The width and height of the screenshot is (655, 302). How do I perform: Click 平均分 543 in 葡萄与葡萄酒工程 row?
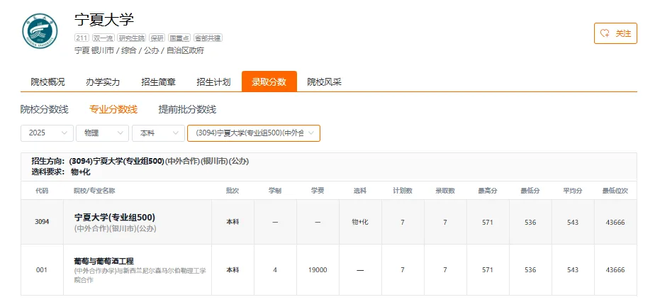point(573,270)
